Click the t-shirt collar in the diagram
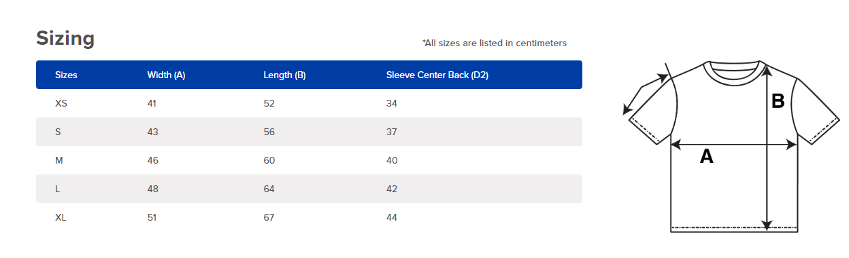Screen dimensions: 849x258 (734, 72)
